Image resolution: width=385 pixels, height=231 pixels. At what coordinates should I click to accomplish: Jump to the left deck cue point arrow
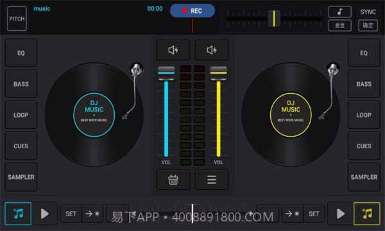tap(92, 214)
